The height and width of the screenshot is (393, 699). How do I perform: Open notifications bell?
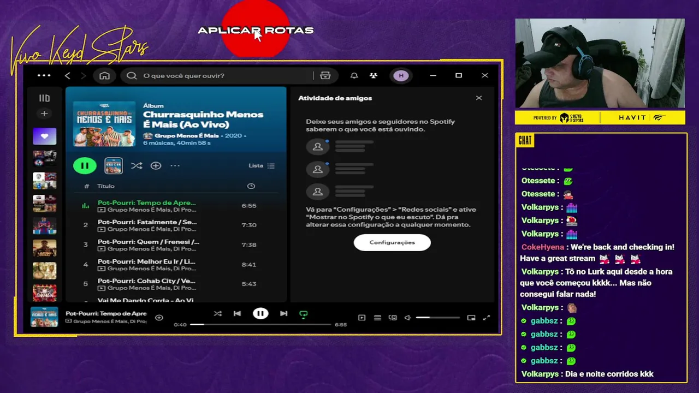click(x=354, y=75)
